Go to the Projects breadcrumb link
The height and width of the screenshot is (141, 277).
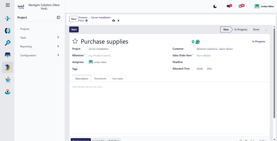(83, 17)
